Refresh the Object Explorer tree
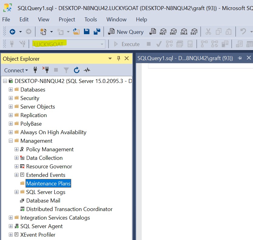This screenshot has width=253, height=240. coord(77,70)
